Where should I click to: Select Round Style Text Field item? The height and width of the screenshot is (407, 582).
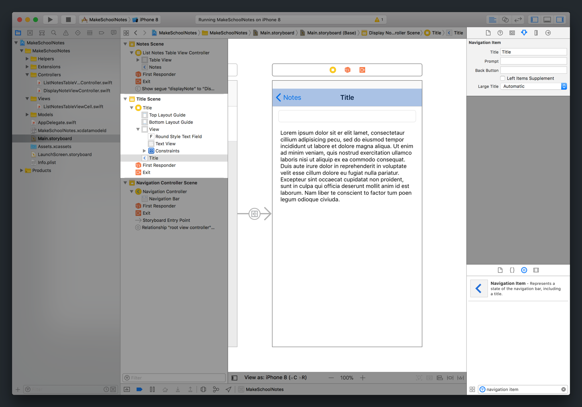(x=178, y=136)
